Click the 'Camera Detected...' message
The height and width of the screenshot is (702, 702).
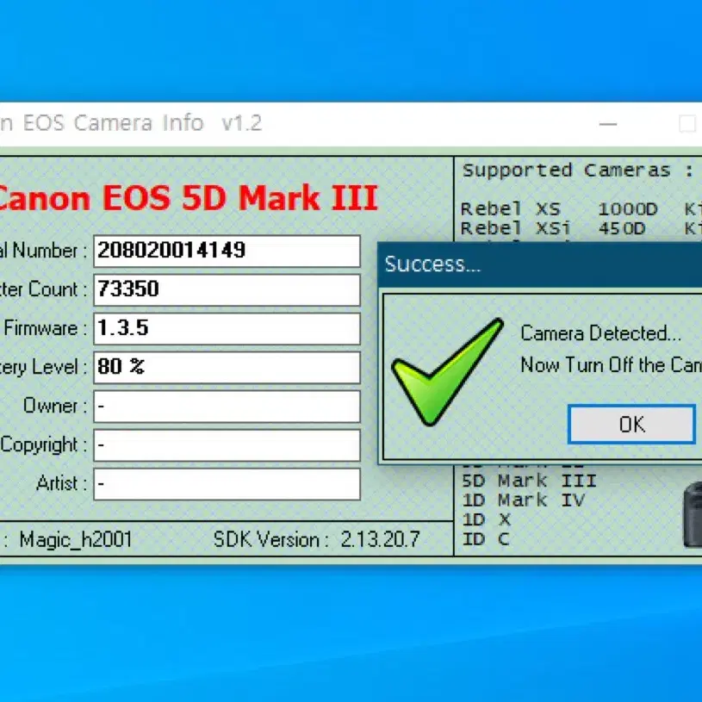click(601, 333)
